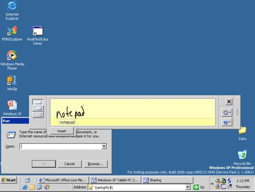Open Input Panel help dropdown menu
This screenshot has width=255, height=192.
[227, 122]
